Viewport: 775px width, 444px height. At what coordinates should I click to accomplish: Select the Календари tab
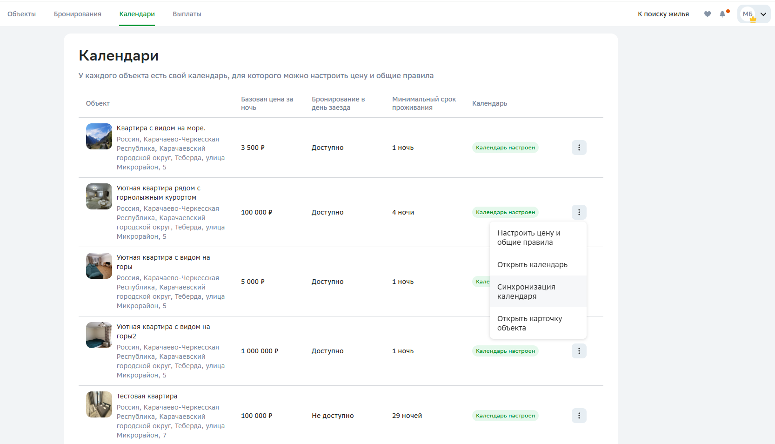coord(137,14)
